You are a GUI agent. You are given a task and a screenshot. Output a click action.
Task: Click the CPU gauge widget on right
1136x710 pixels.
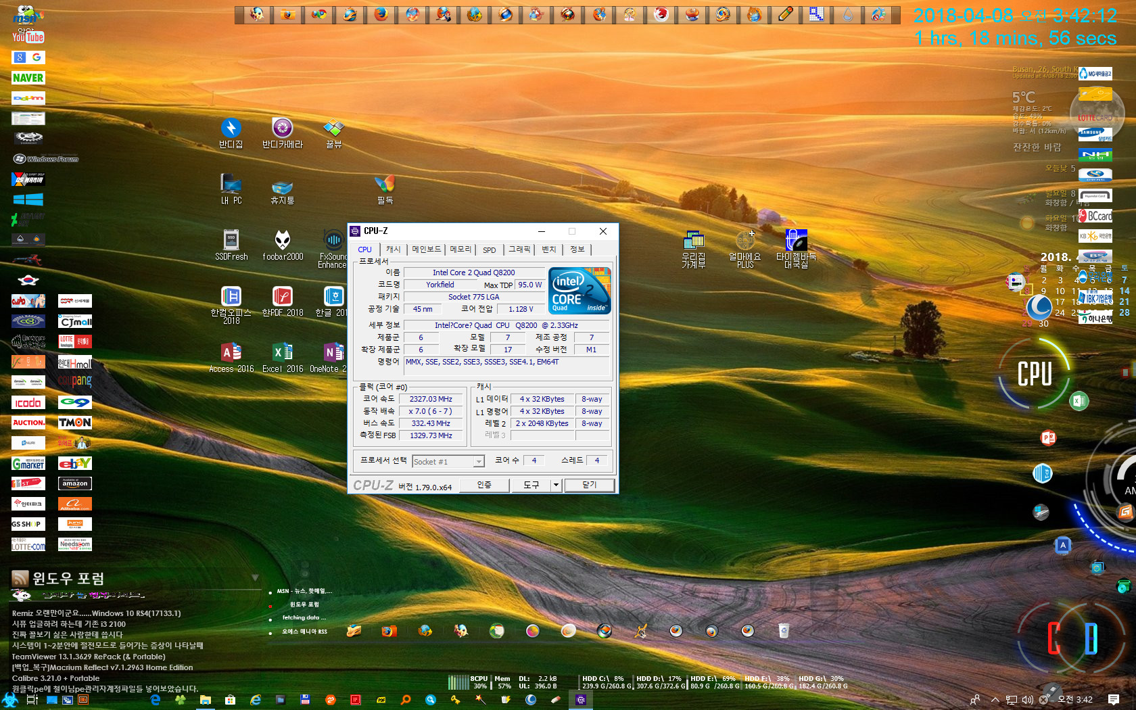[x=1035, y=374]
